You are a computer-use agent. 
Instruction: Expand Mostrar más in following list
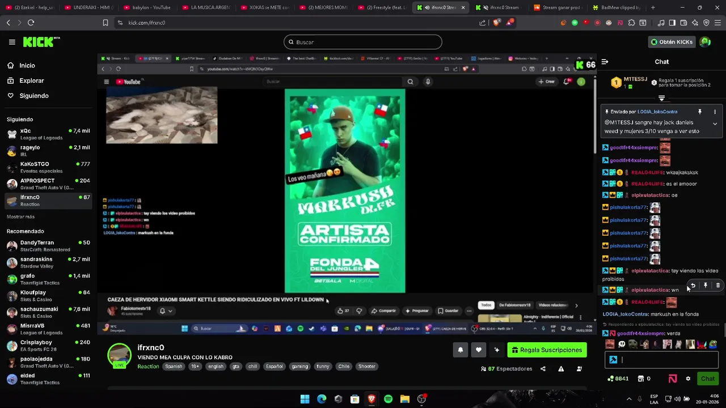click(x=20, y=216)
